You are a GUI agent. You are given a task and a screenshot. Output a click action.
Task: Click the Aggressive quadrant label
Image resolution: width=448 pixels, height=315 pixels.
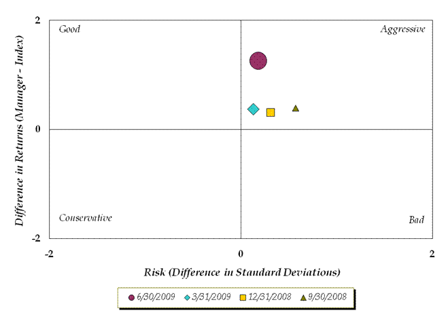(403, 30)
